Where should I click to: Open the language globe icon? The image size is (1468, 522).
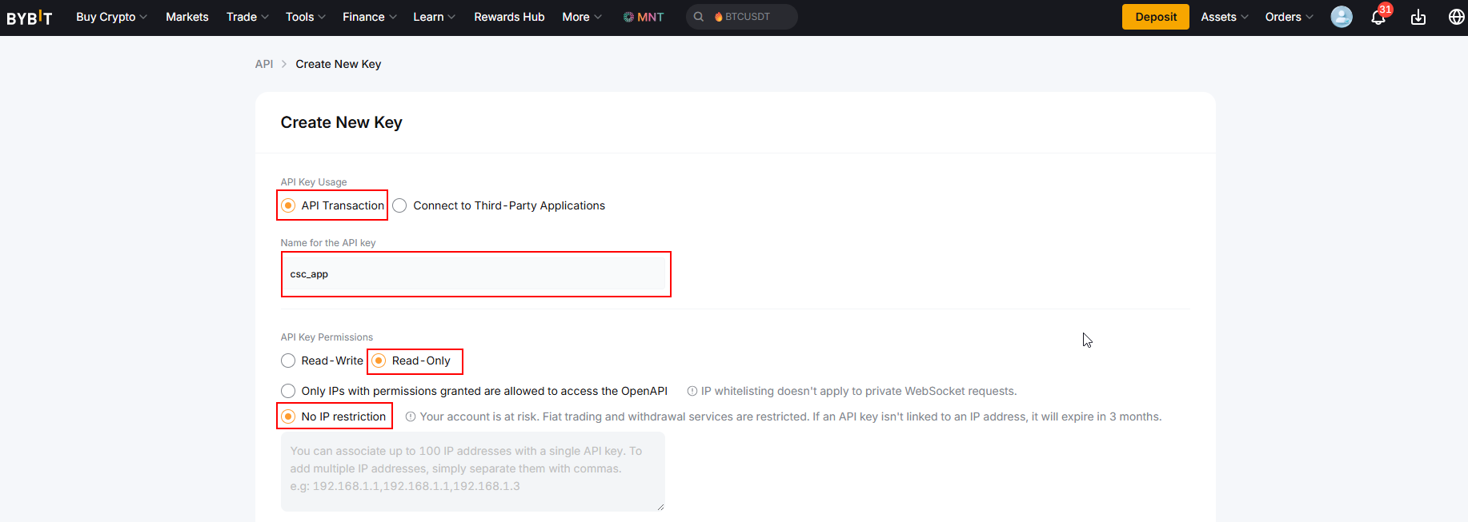(1457, 17)
